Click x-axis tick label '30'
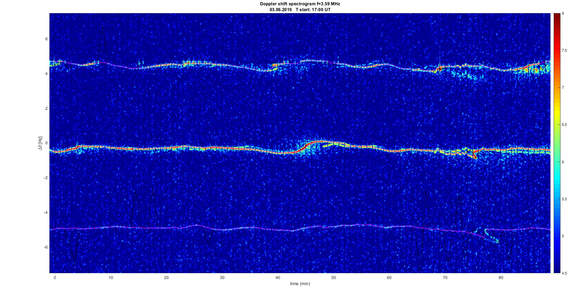This screenshot has height=293, width=585. pos(222,278)
